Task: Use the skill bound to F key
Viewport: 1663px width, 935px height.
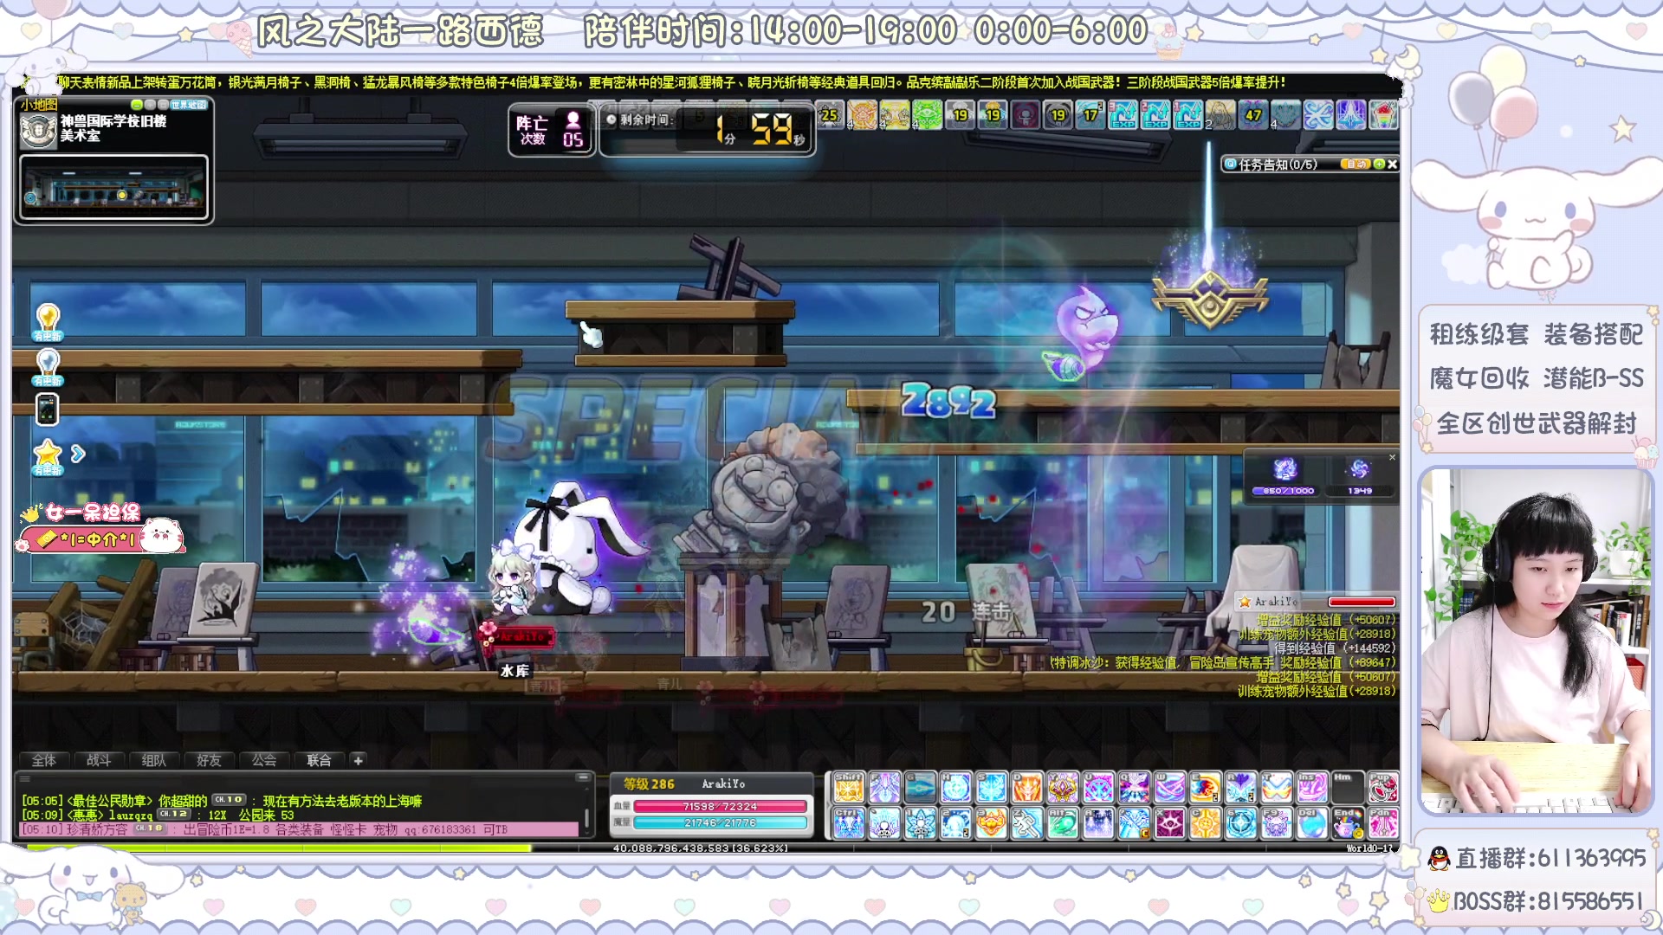Action: pyautogui.click(x=884, y=787)
